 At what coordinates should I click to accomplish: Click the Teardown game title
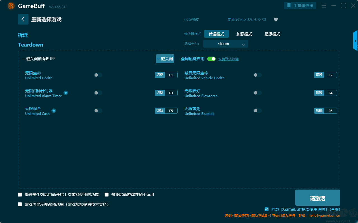click(x=30, y=45)
